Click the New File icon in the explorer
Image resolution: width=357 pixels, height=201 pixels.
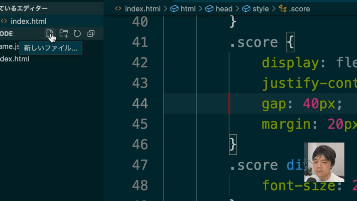50,33
